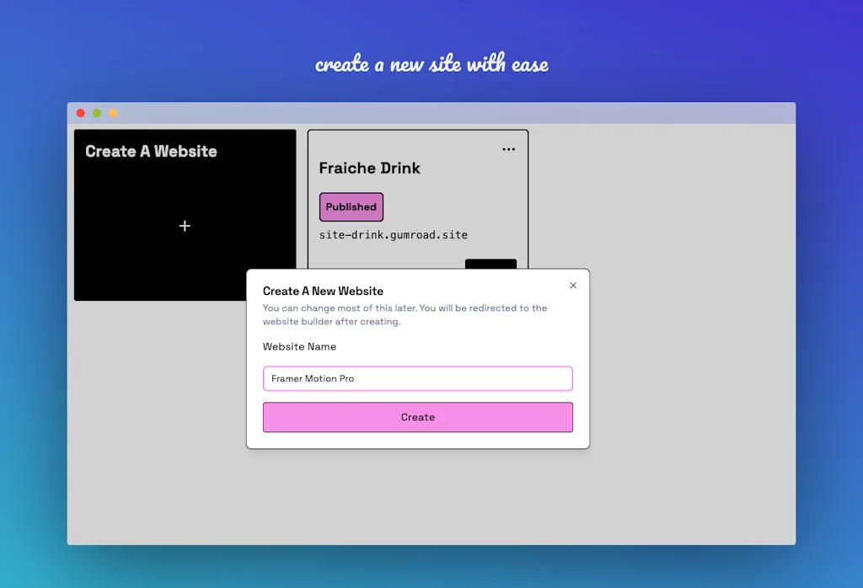Click inside the Website Name field
Viewport: 863px width, 588px height.
point(417,378)
